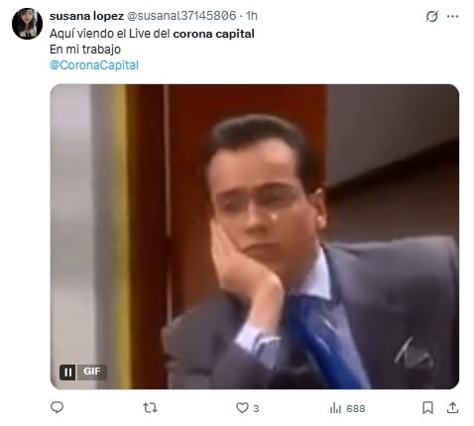Open view analytics bar-chart icon
Screen dimensions: 474x426
(x=335, y=408)
